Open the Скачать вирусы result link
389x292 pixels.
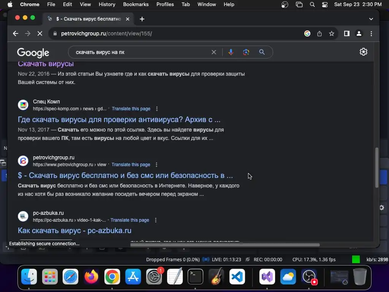click(46, 63)
